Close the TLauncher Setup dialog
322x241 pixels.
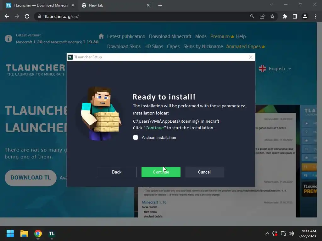(x=251, y=57)
